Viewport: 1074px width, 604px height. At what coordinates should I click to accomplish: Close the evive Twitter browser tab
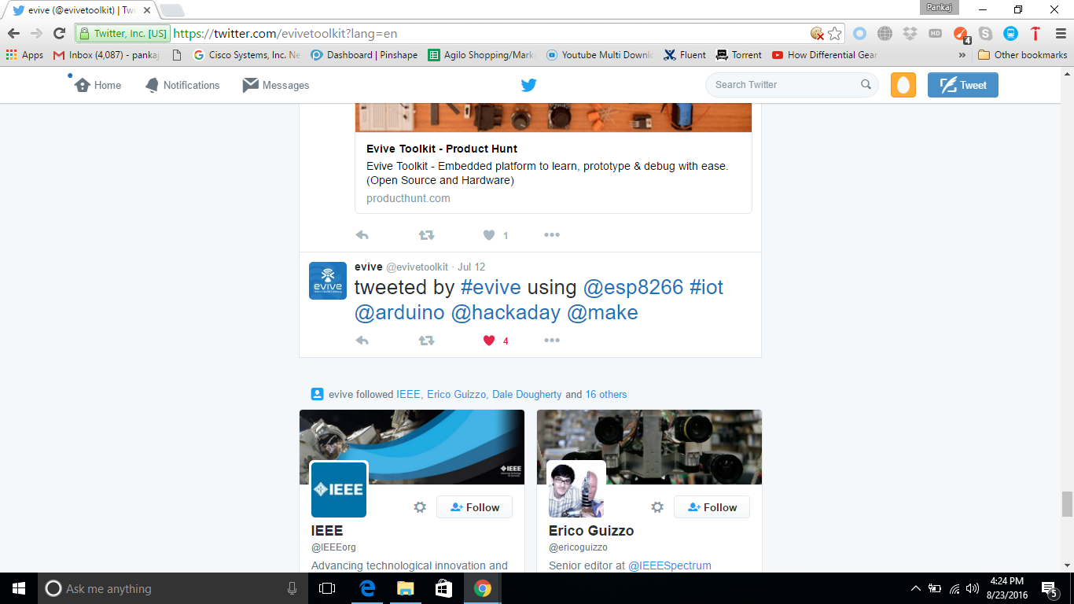pos(146,11)
